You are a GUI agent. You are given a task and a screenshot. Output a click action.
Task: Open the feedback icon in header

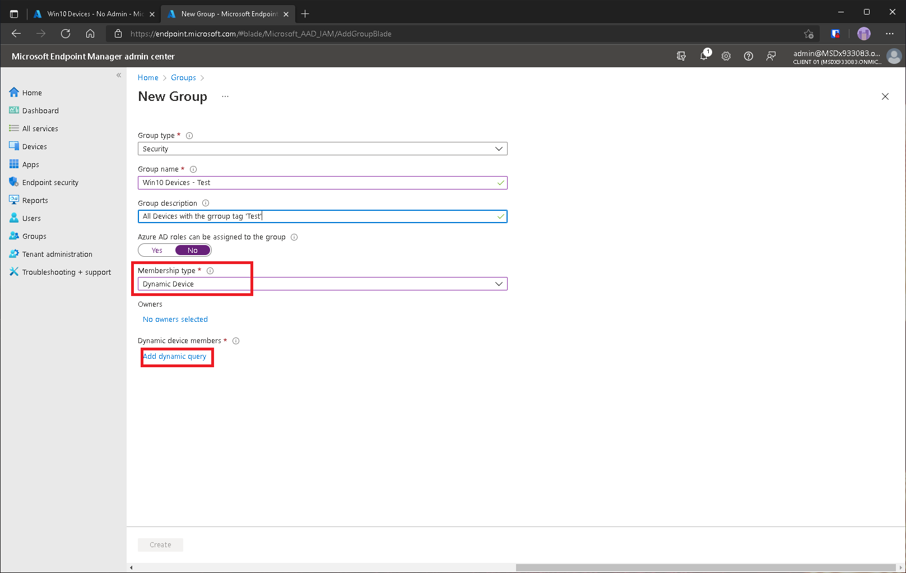point(771,56)
